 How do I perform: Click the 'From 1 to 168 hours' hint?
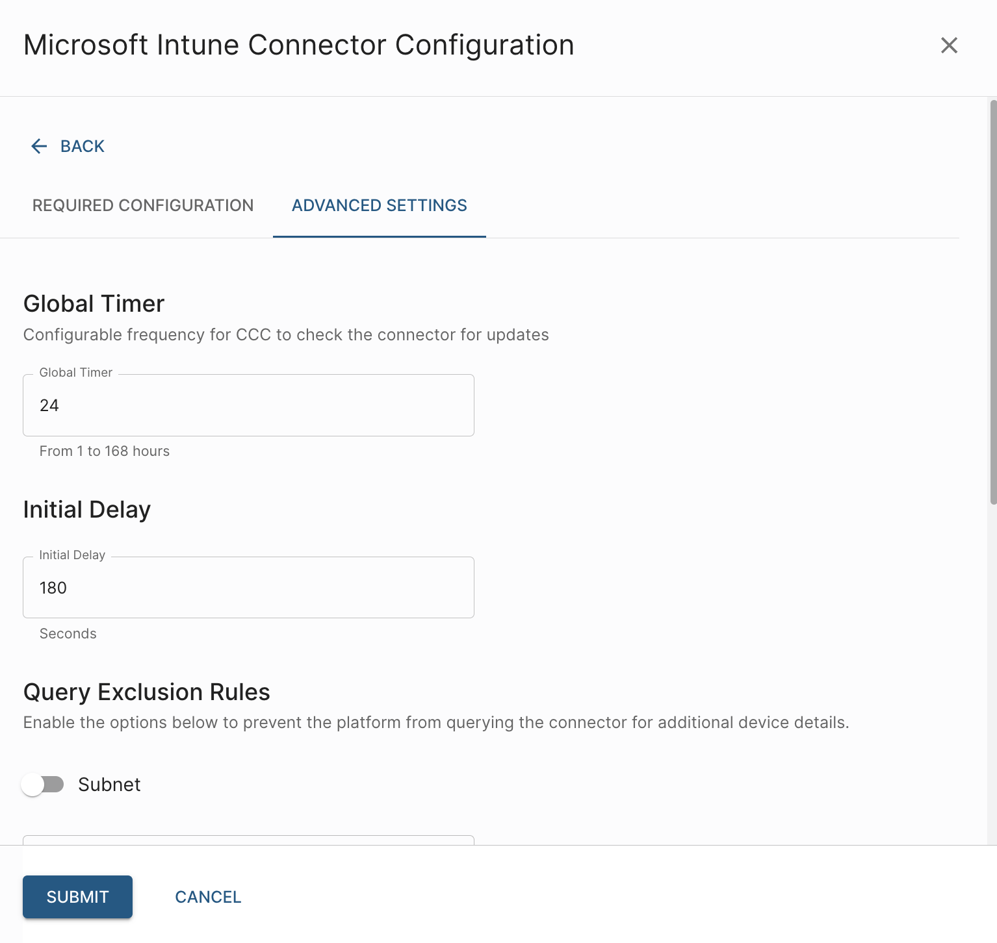[105, 451]
